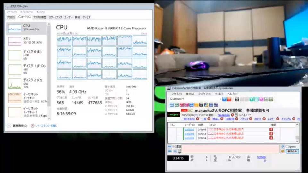Switch to the 詳細 tab in Task Manager
Screen dimensions: 308x173
tap(77, 17)
